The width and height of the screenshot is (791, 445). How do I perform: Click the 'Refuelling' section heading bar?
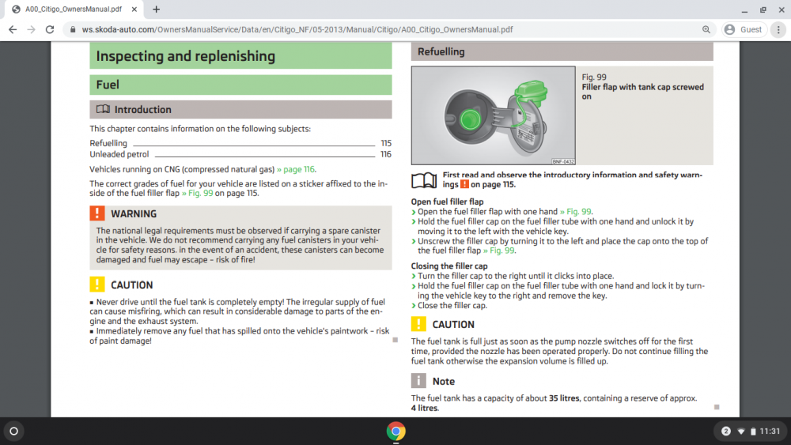(562, 51)
